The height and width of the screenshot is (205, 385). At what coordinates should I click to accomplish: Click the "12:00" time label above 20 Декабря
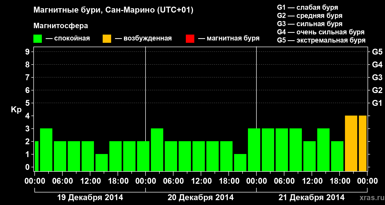tap(201, 181)
